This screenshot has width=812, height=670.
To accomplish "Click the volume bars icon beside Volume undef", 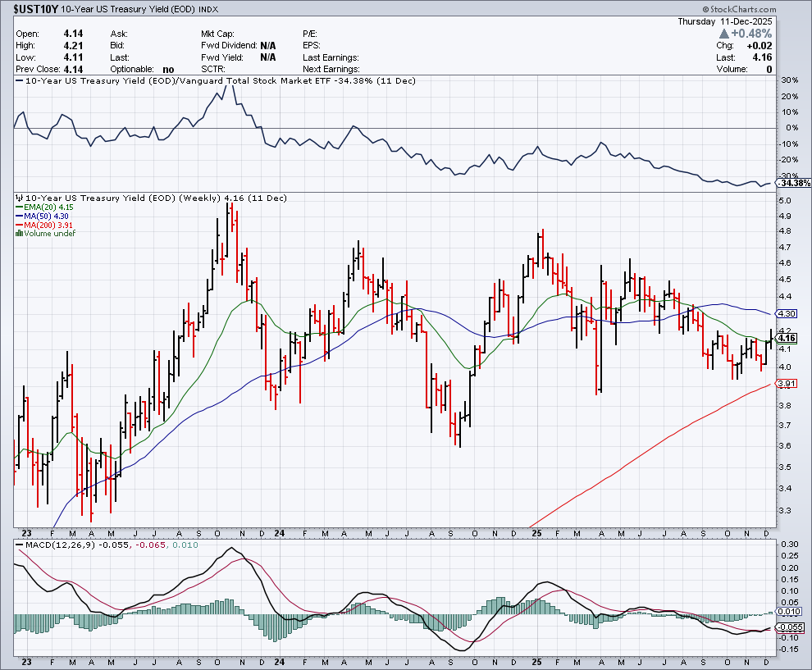I will coord(20,234).
